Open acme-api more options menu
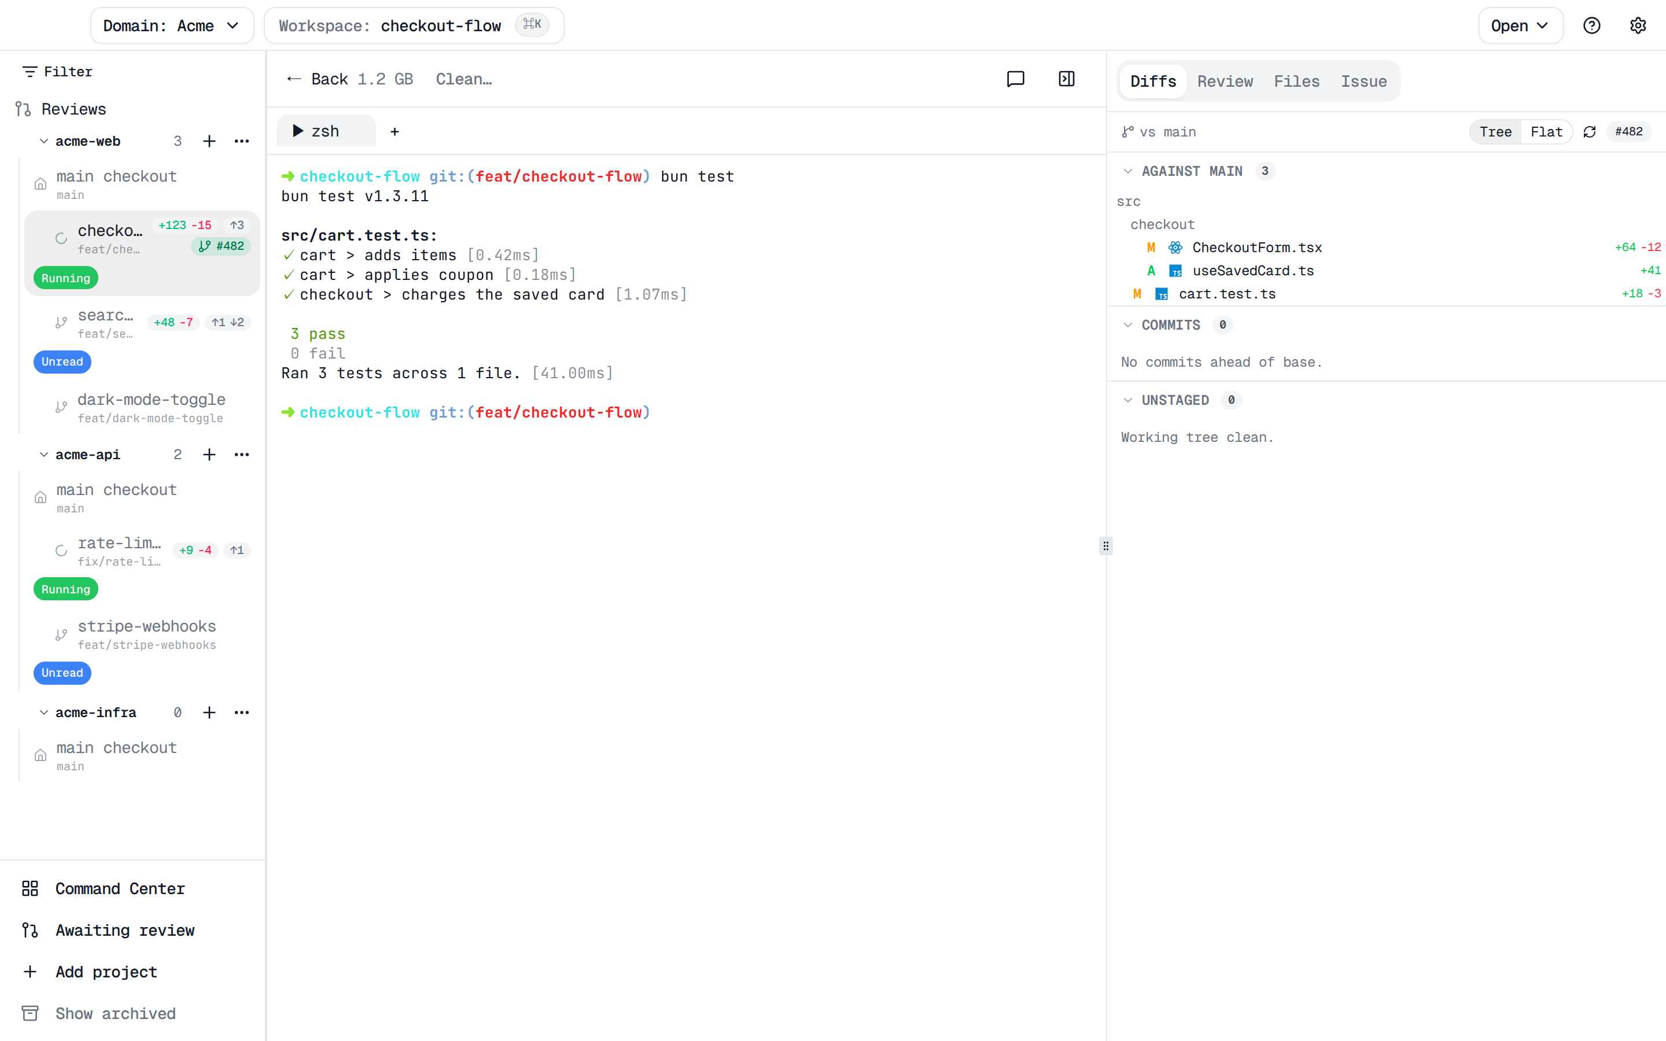Image resolution: width=1666 pixels, height=1041 pixels. [x=242, y=455]
